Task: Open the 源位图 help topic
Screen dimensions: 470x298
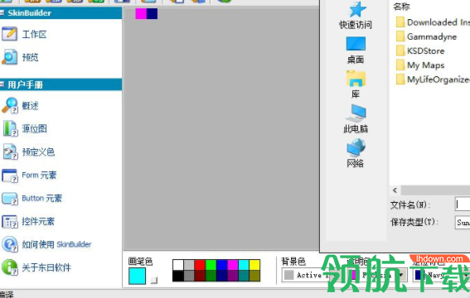Action: [x=25, y=128]
